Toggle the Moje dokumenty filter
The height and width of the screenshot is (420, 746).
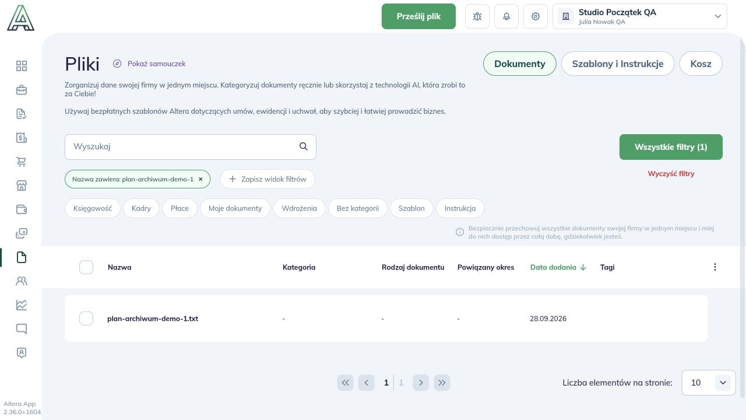click(235, 208)
